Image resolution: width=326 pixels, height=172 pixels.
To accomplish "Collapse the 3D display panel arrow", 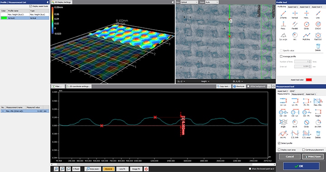I will [173, 2].
